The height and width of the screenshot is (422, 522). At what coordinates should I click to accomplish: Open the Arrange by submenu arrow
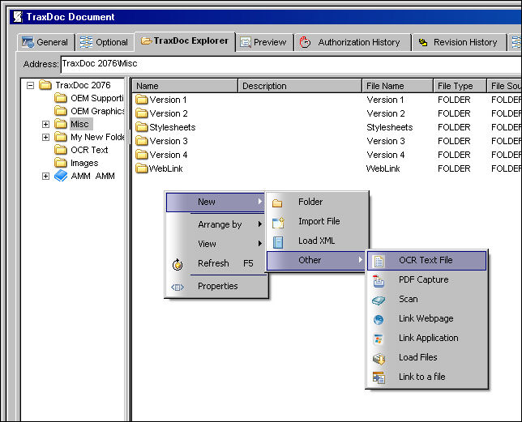[260, 224]
